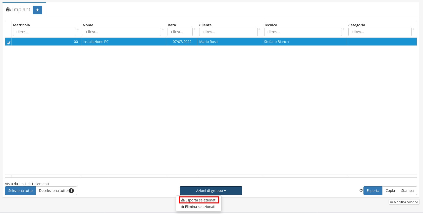The height and width of the screenshot is (214, 423).
Task: Open Modifica colonne settings
Action: pos(404,202)
